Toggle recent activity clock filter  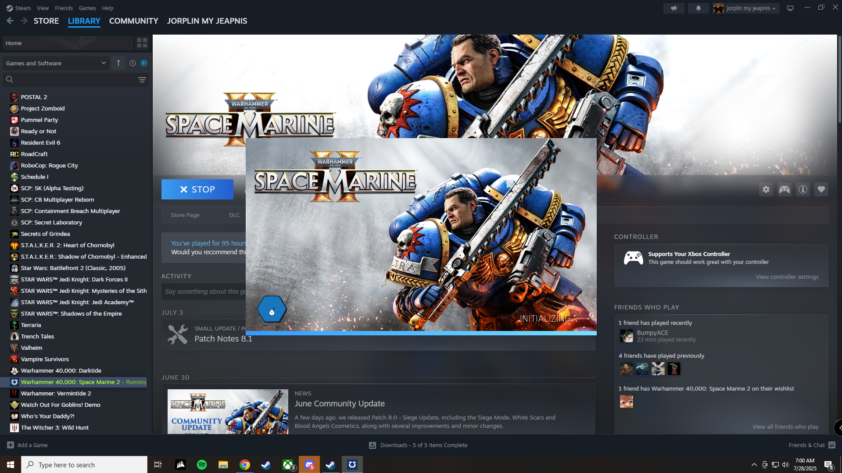pyautogui.click(x=133, y=63)
